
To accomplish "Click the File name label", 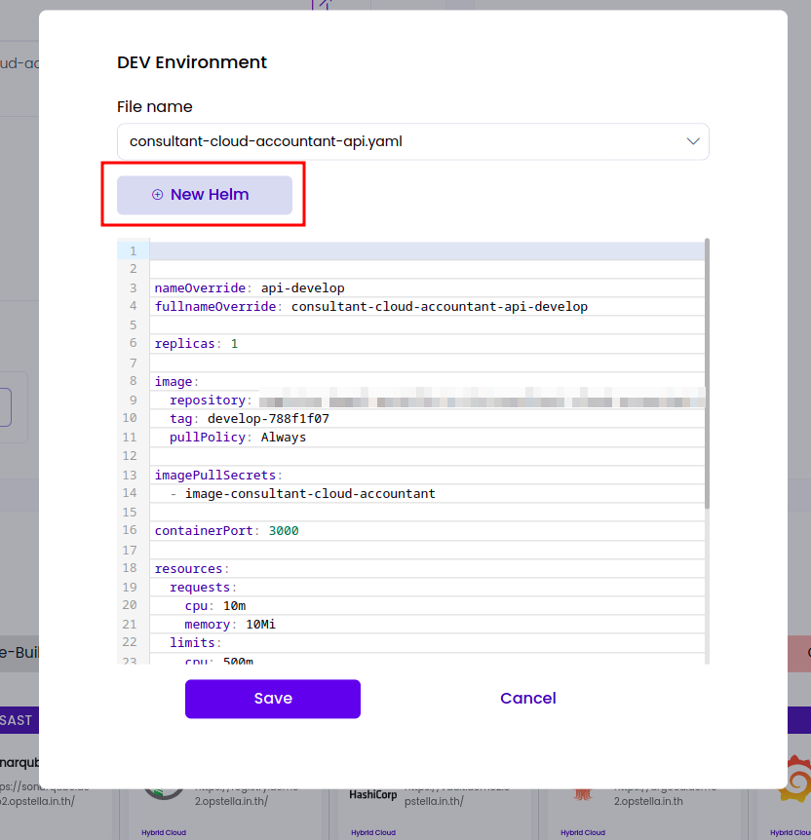I will 154,106.
